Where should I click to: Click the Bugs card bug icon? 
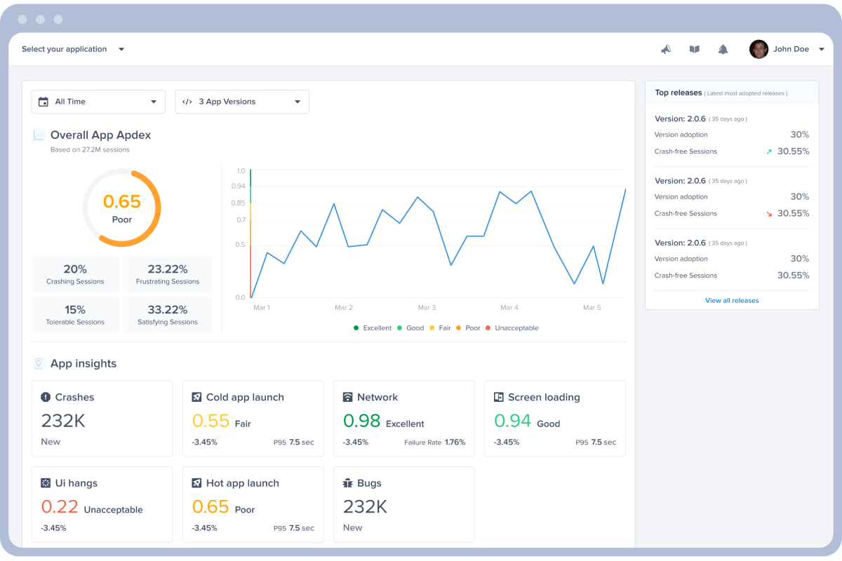click(x=347, y=483)
